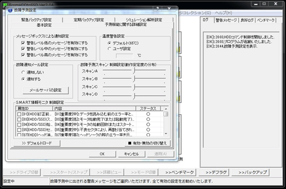Select 通知する mail notification option
The height and width of the screenshot is (189, 286).
[x=23, y=79]
